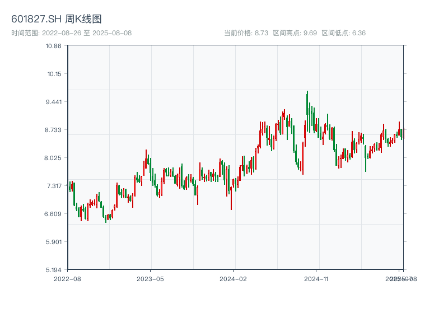Click the 6.609 y-axis tick label
Screen dimensions: 448x336
pos(54,213)
